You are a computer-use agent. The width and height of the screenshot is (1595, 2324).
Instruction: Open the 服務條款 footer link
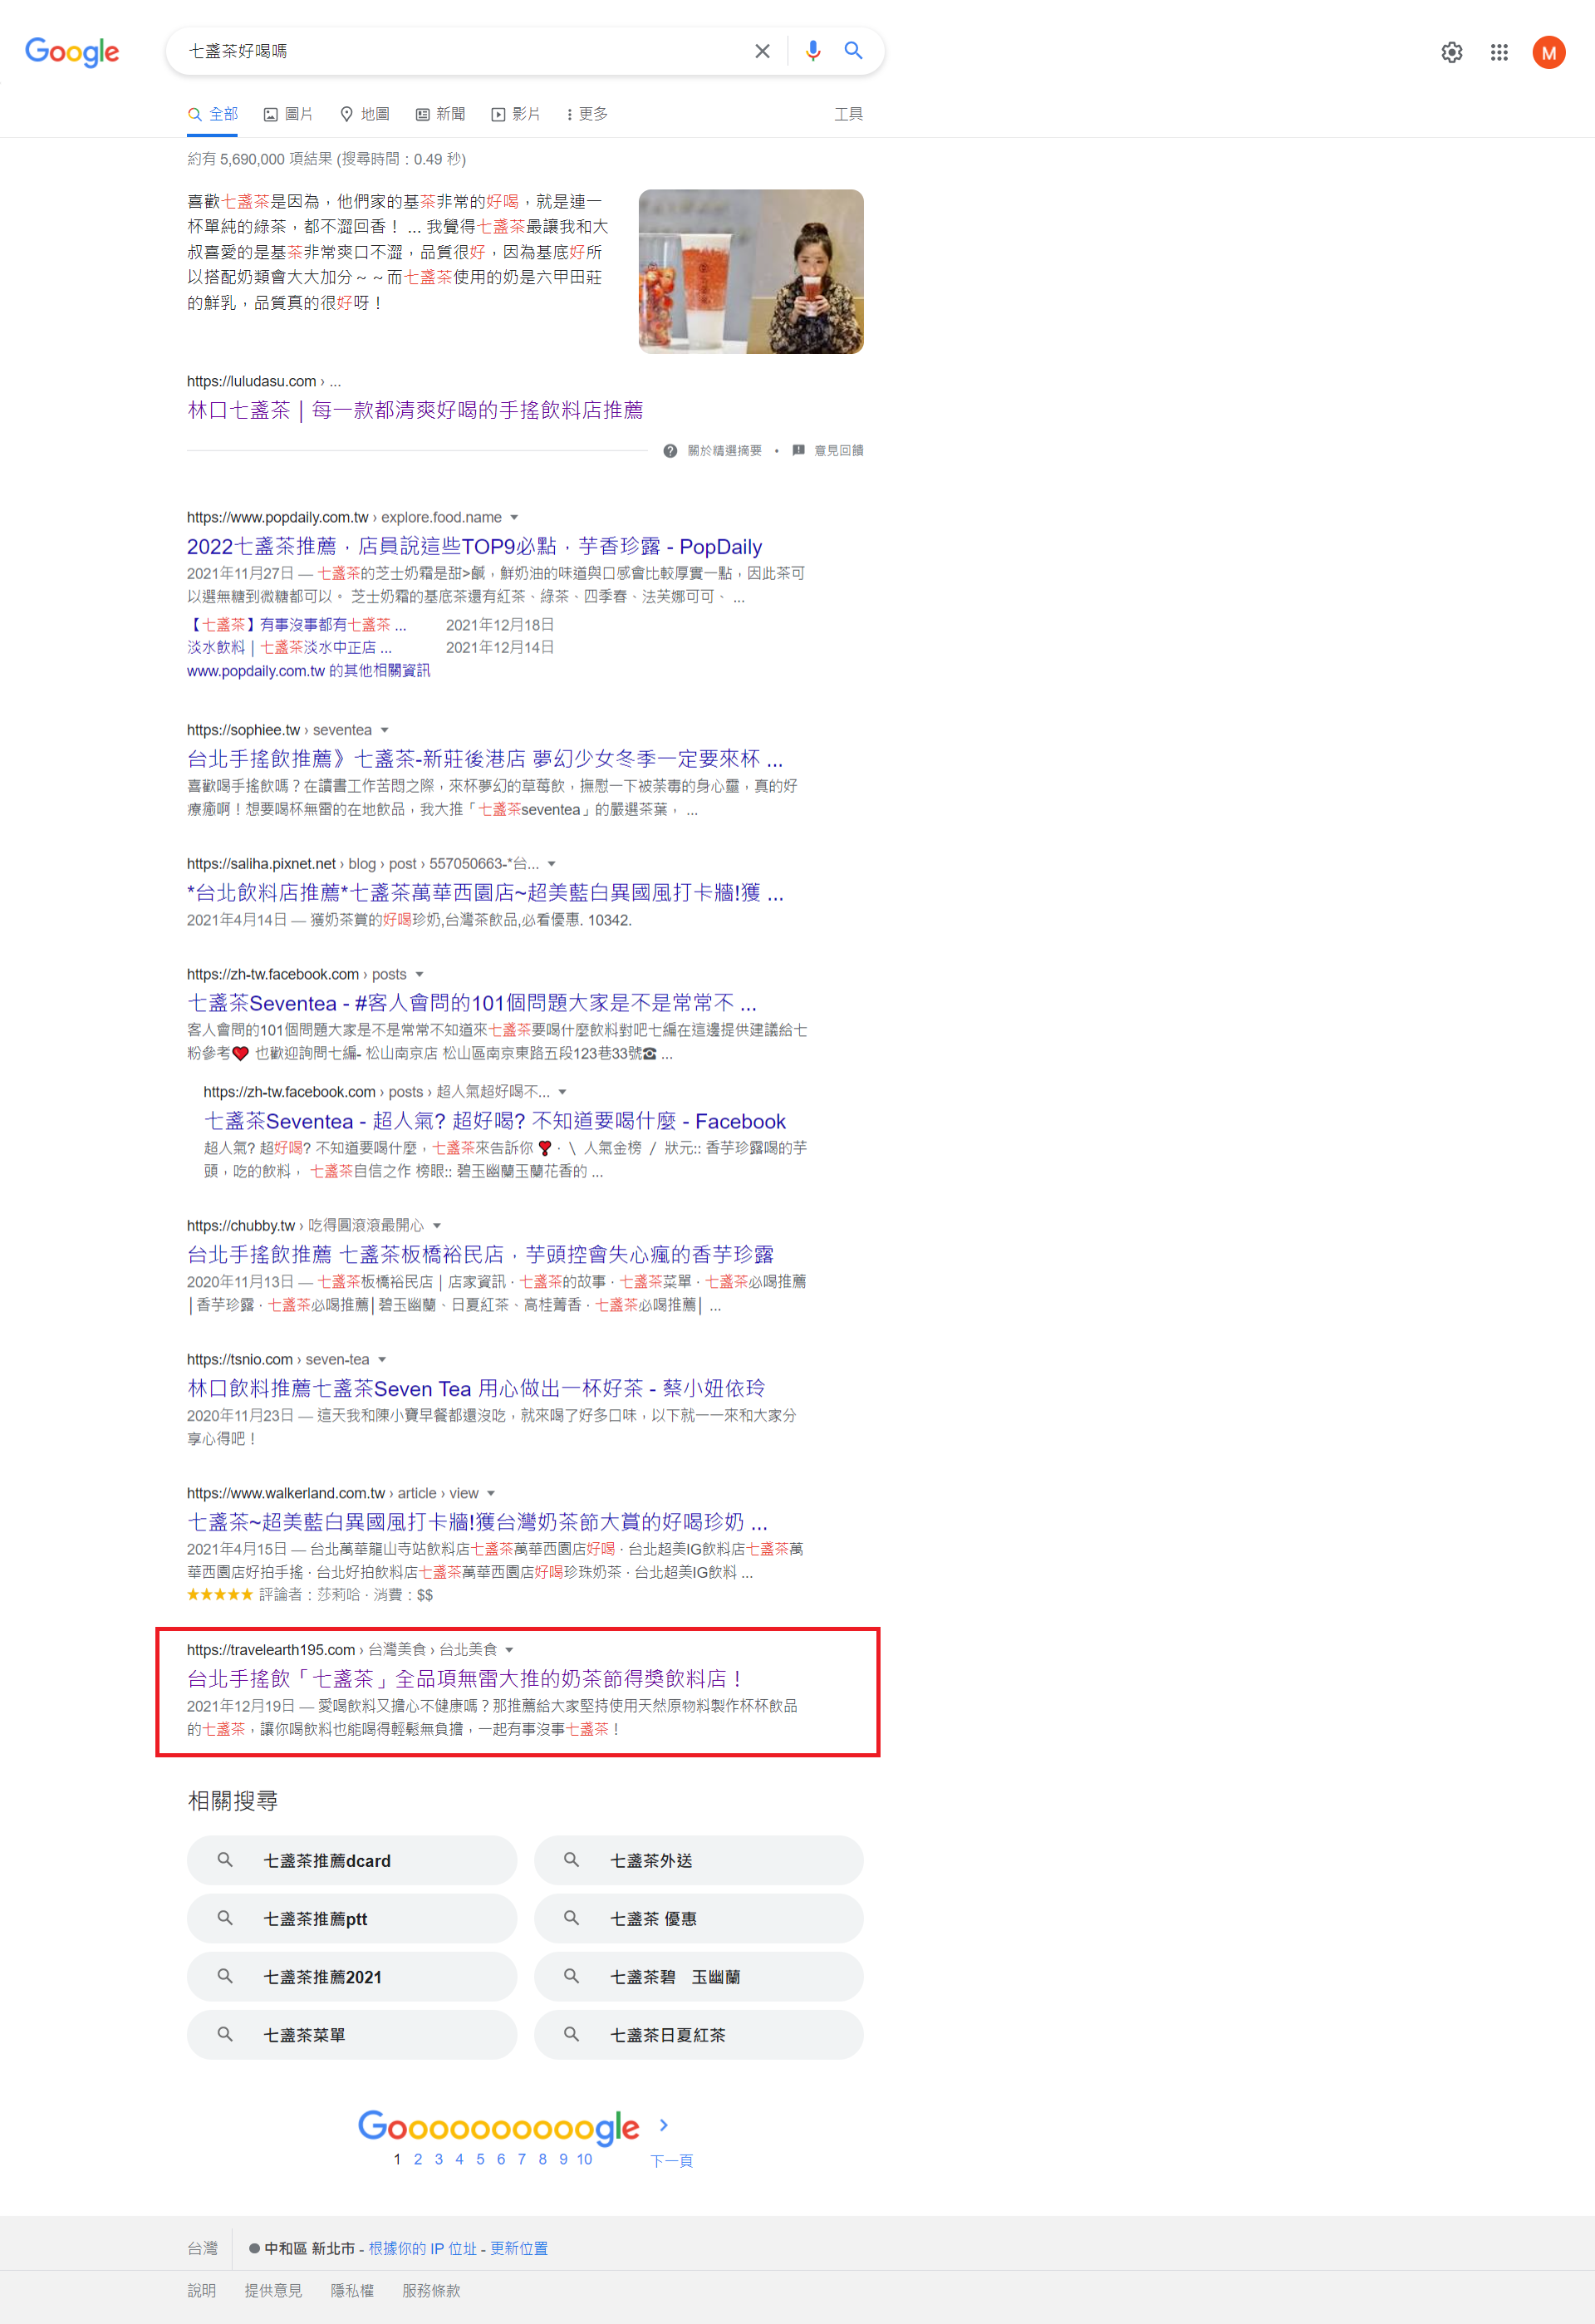[431, 2290]
